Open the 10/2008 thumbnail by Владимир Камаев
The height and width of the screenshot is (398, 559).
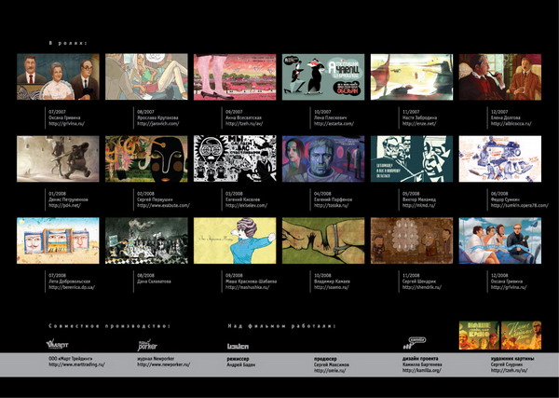pyautogui.click(x=323, y=240)
